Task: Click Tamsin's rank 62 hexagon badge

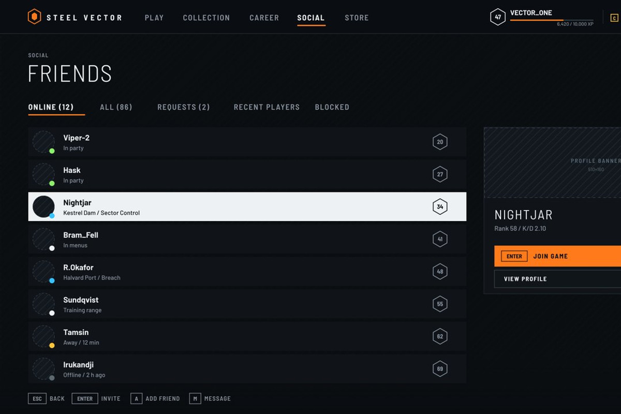Action: click(440, 336)
